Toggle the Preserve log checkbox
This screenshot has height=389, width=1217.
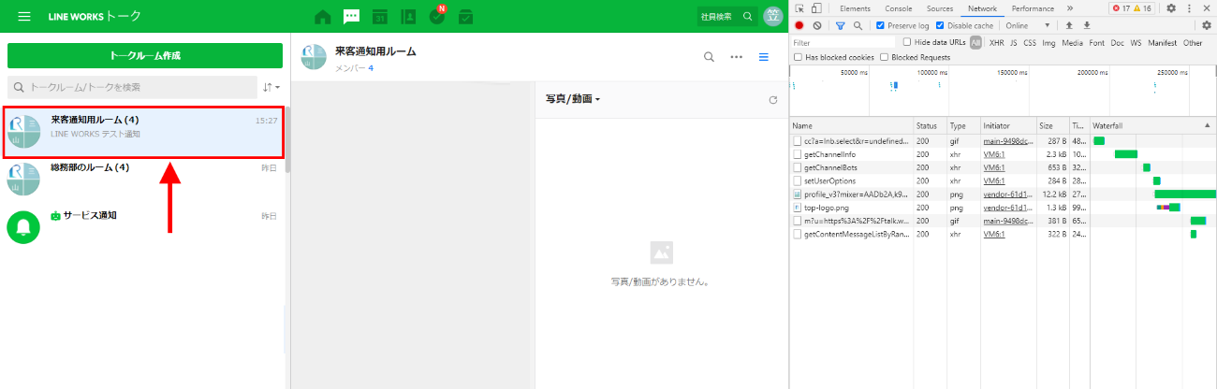tap(880, 26)
